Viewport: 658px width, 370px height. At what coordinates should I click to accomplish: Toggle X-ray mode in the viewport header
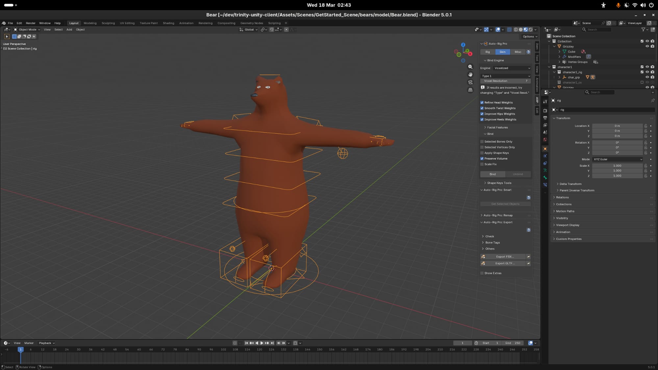tap(509, 30)
